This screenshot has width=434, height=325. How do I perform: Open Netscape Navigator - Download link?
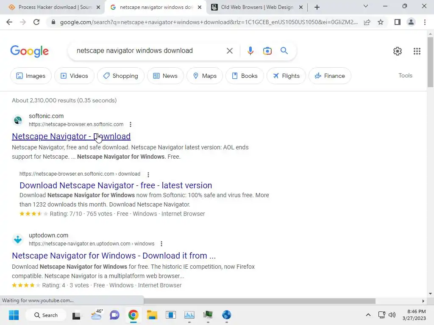71,136
